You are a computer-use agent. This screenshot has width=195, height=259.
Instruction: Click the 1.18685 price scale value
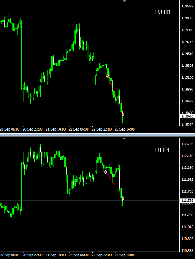[187, 101]
